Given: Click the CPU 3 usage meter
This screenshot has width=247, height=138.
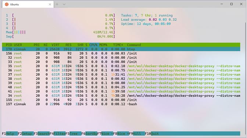Looking at the screenshot, I should click(x=61, y=24).
